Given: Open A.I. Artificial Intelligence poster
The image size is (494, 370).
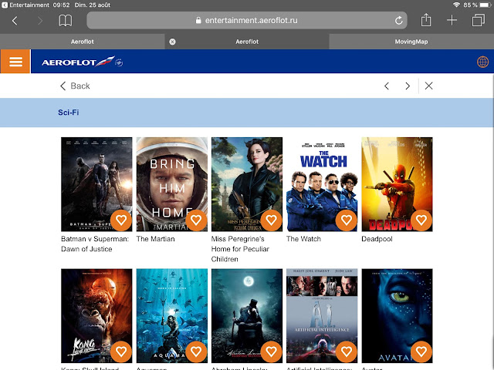Looking at the screenshot, I should [x=322, y=315].
